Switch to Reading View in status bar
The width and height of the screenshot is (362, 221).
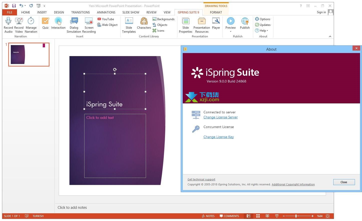tap(267, 216)
